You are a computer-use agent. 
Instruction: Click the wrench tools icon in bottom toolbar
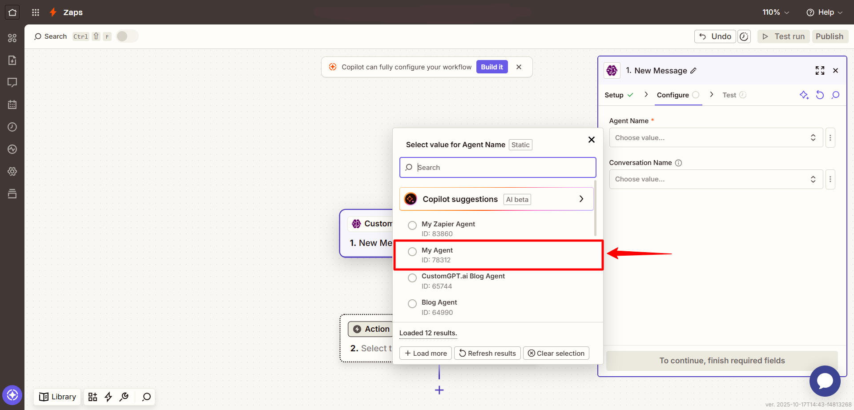tap(124, 397)
